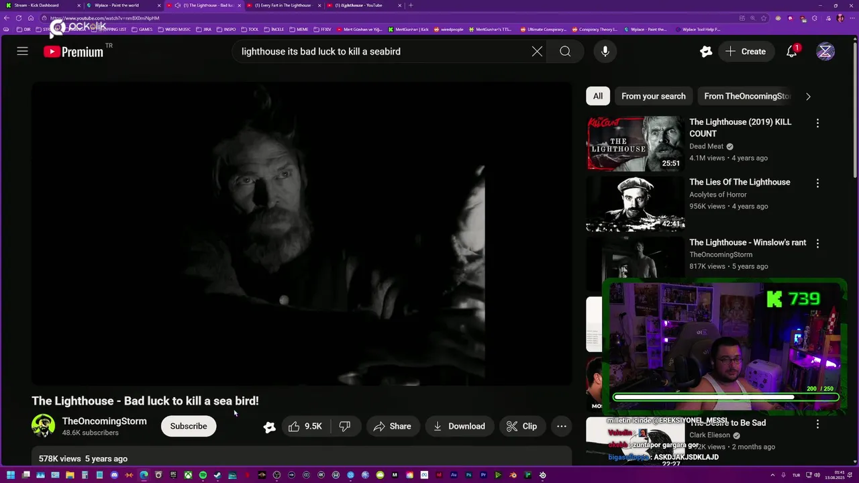The width and height of the screenshot is (859, 483).
Task: Share the Lighthouse video
Action: 393,426
